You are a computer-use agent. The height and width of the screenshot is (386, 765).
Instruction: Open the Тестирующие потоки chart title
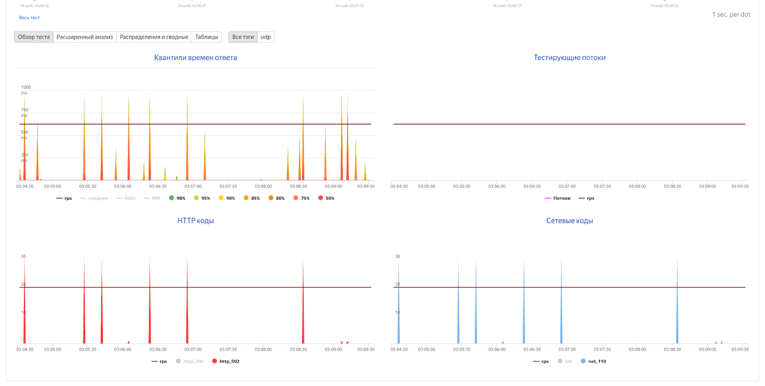click(569, 58)
